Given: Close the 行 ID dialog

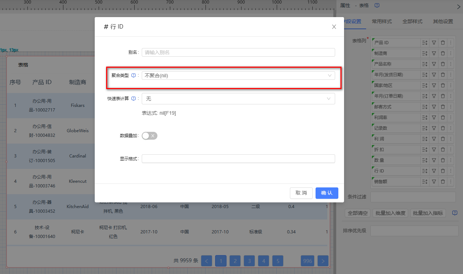Looking at the screenshot, I should tap(334, 27).
